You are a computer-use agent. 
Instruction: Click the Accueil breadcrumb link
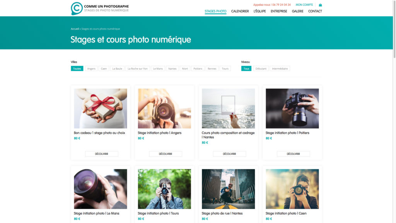75,29
